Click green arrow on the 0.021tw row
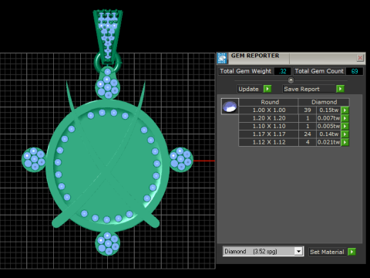Viewport: 370px width, 278px height. (x=345, y=142)
